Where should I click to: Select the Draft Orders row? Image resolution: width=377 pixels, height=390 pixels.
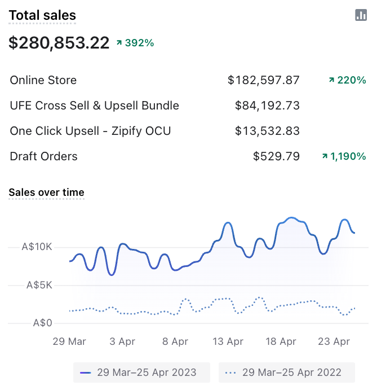pos(44,156)
